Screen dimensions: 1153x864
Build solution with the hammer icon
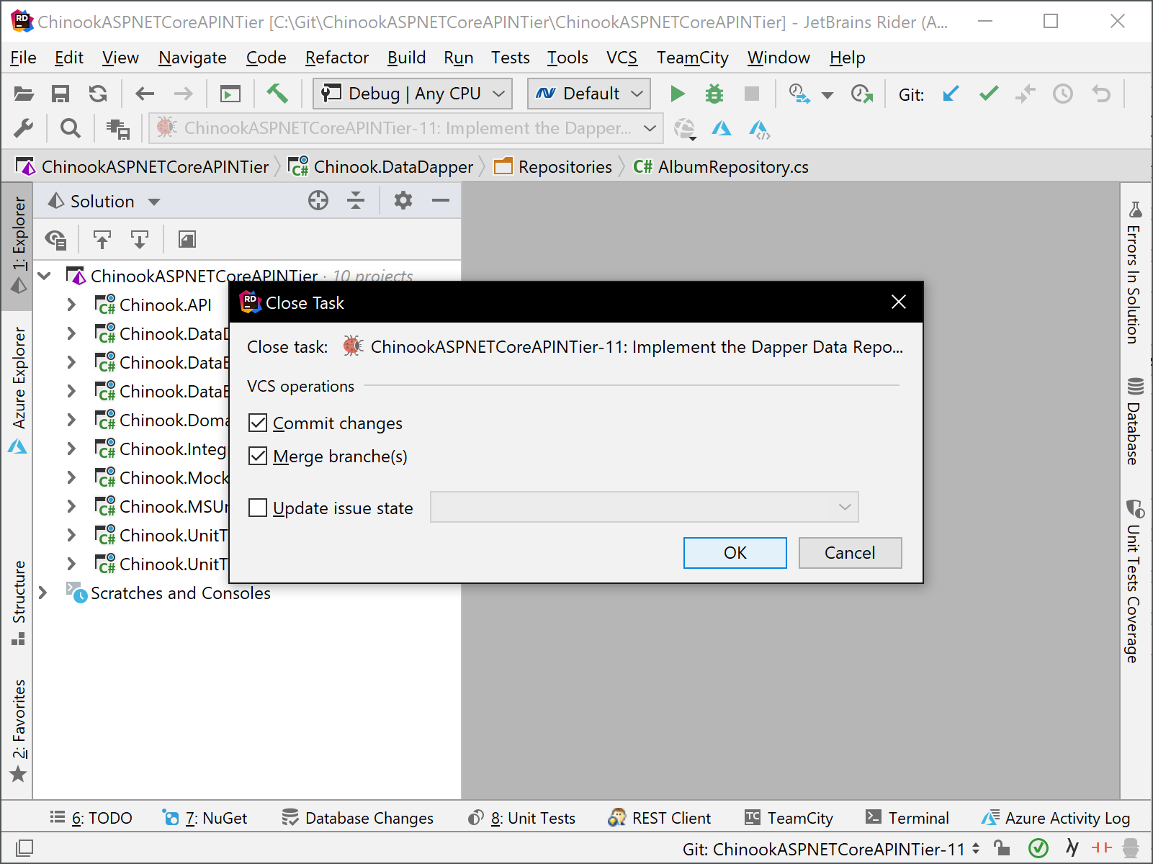tap(277, 94)
